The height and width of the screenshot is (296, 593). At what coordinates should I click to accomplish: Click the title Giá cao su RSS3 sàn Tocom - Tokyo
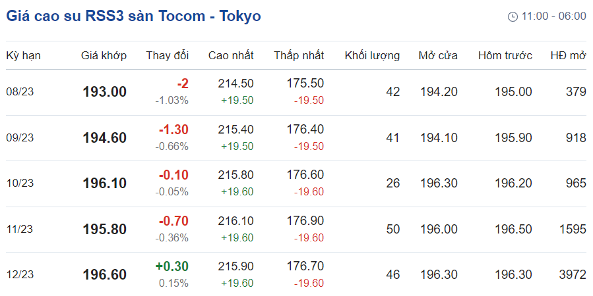click(133, 16)
